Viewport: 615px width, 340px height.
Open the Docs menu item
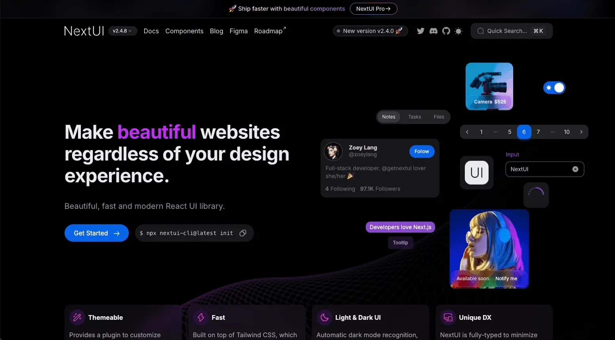point(151,31)
